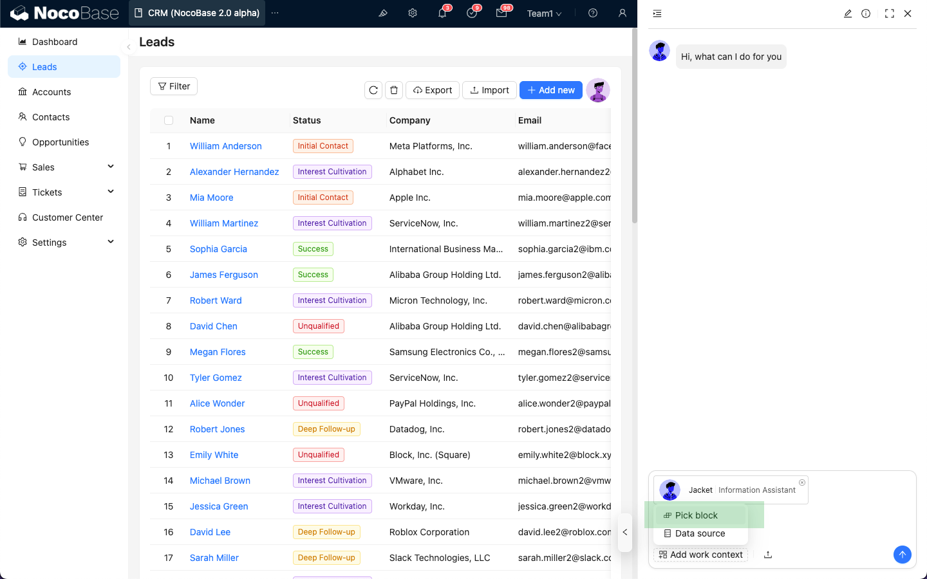Viewport: 927px width, 579px height.
Task: Open the notifications bell icon
Action: point(442,13)
